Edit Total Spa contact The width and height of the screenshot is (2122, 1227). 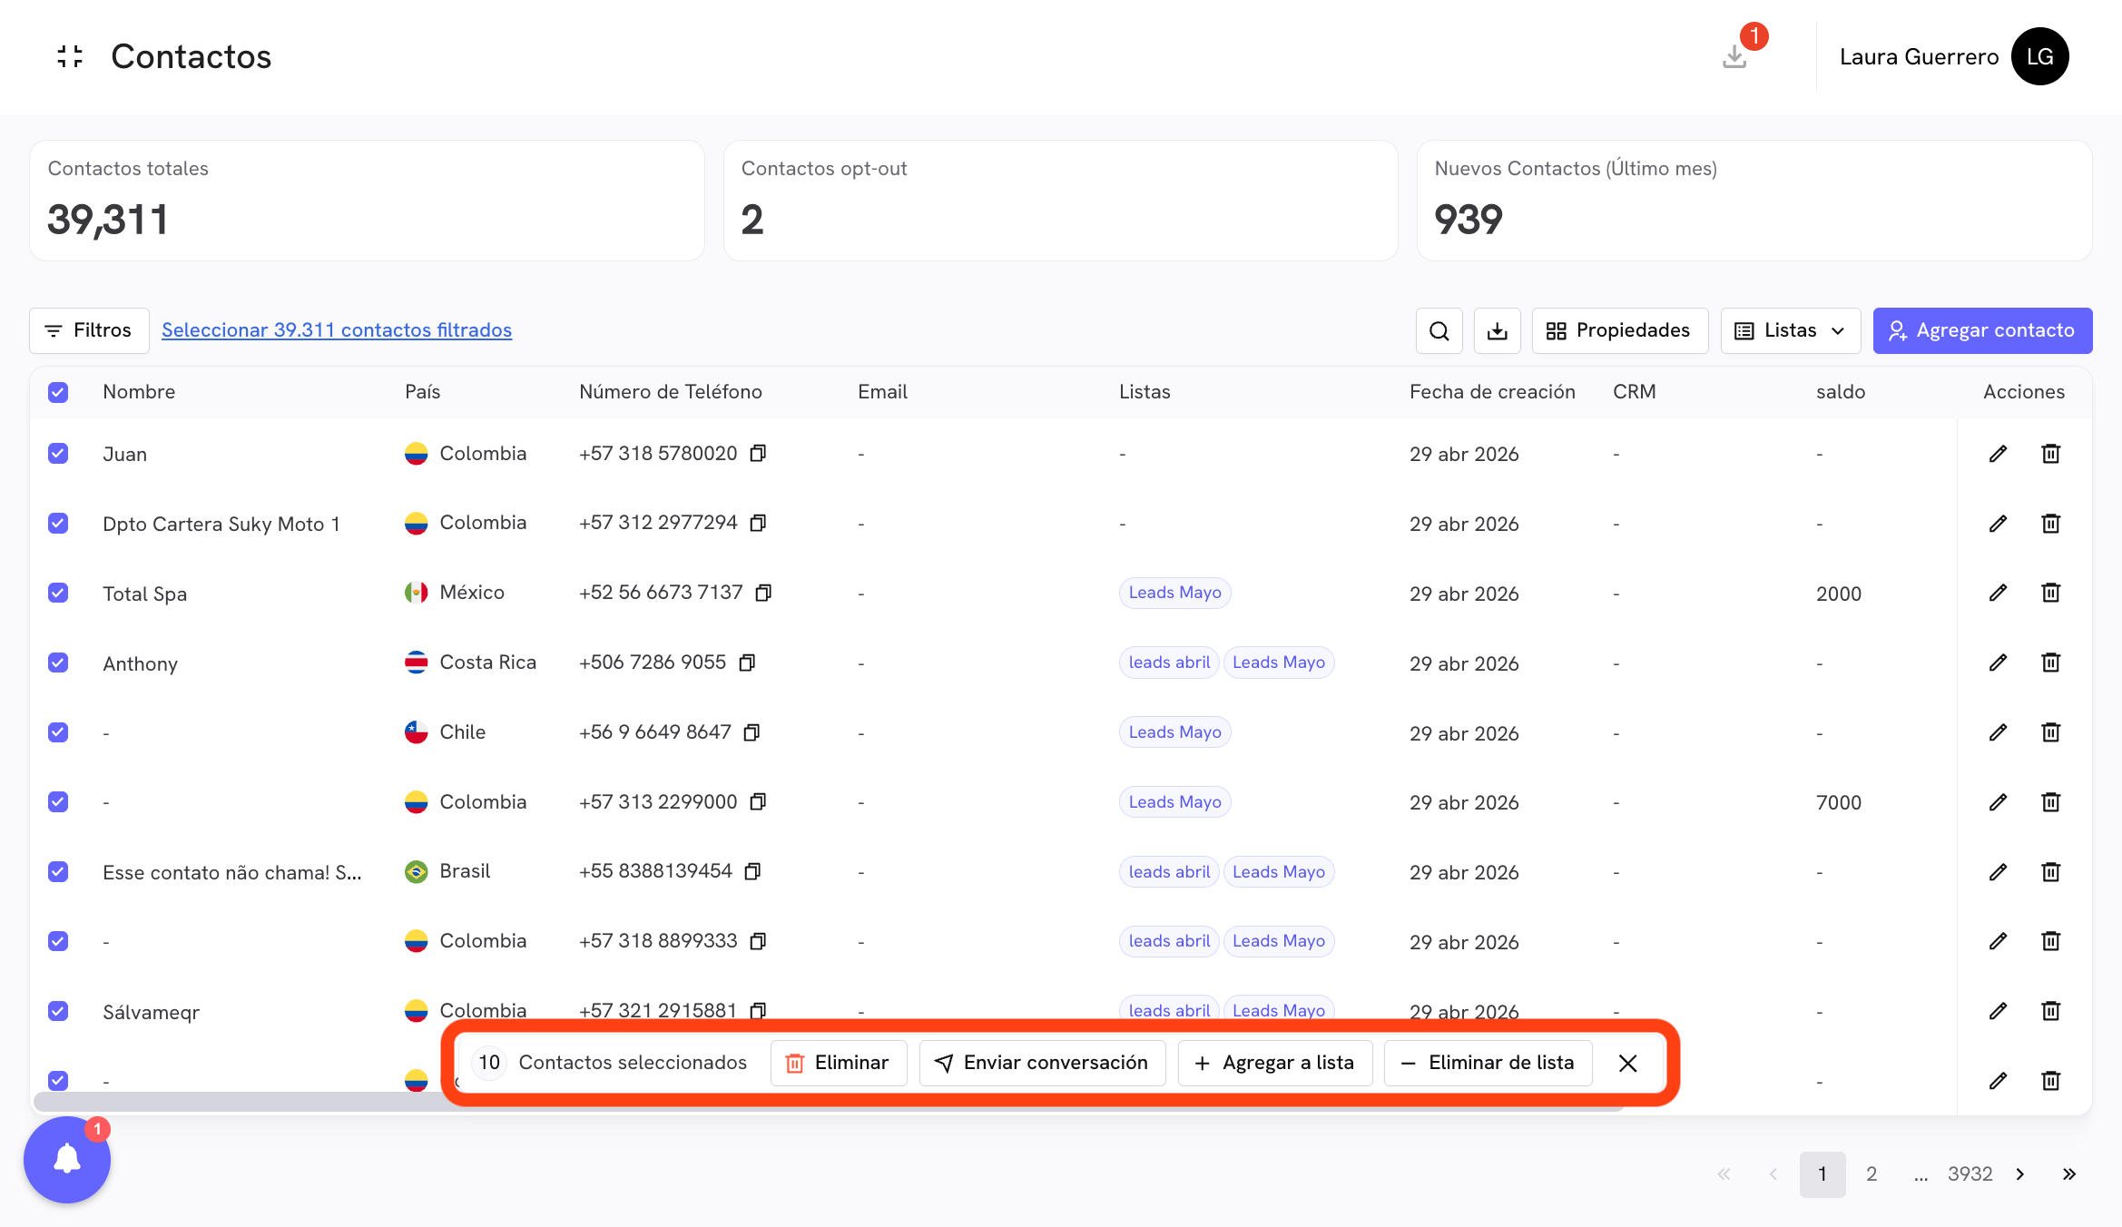tap(1998, 593)
